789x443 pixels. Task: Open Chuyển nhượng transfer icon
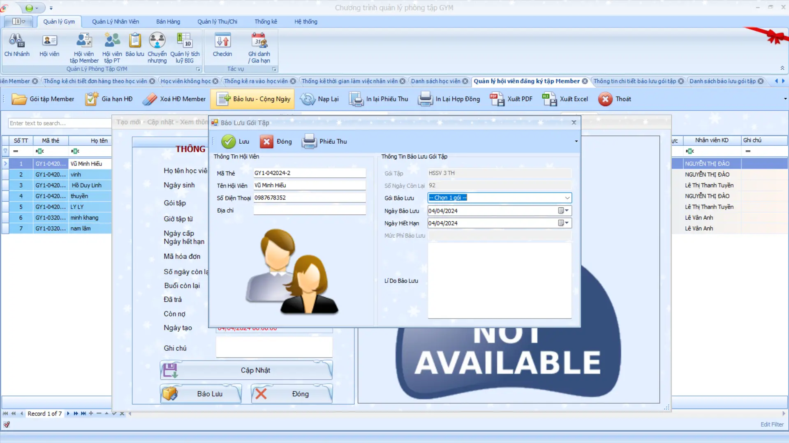[157, 41]
